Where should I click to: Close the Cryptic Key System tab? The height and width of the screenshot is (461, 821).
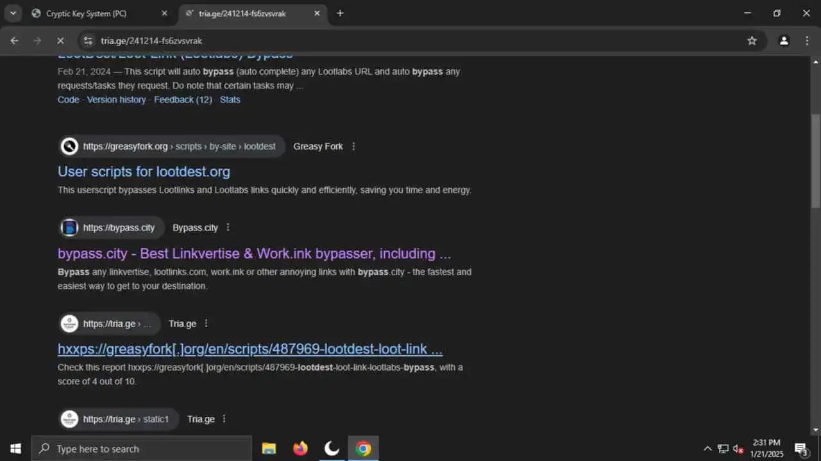(x=164, y=13)
